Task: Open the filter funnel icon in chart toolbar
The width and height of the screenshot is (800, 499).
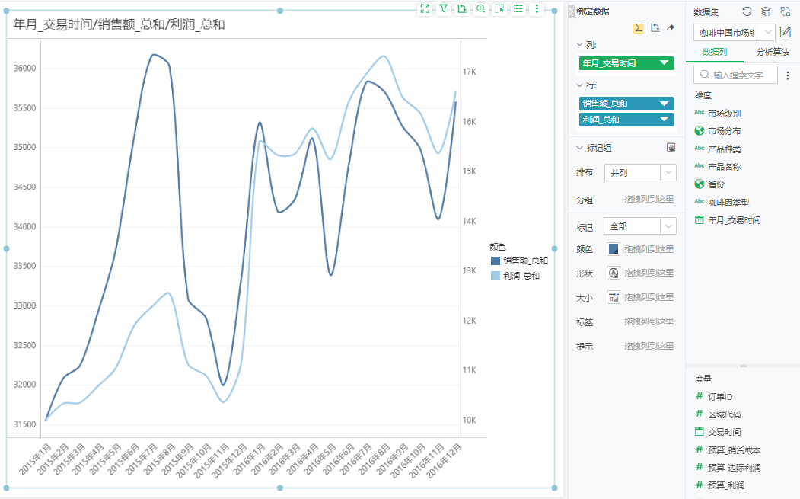Action: coord(443,8)
